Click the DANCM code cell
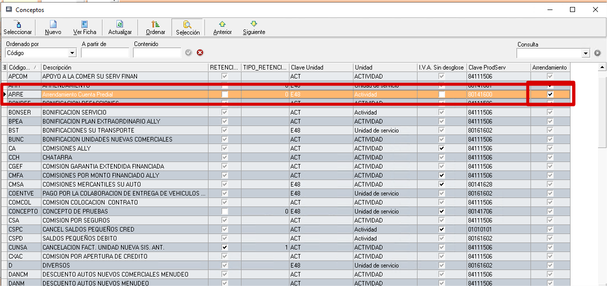 click(x=24, y=274)
